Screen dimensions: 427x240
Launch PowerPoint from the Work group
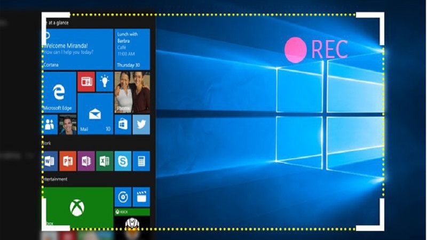(x=68, y=161)
